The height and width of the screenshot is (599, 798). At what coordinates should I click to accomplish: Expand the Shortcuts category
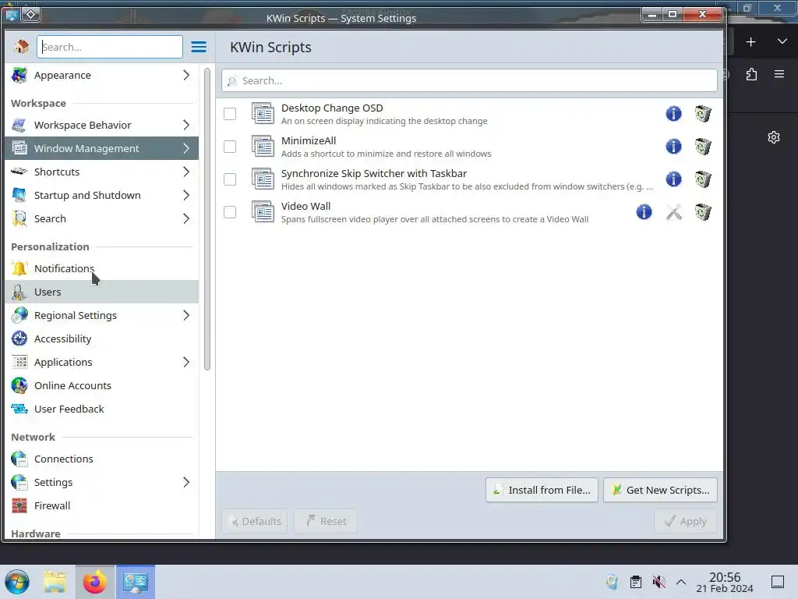[186, 172]
